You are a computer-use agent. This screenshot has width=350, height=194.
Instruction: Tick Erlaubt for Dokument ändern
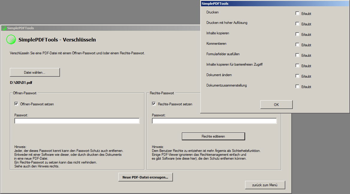click(x=297, y=76)
